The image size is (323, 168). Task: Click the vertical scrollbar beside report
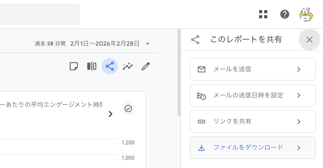(x=179, y=73)
